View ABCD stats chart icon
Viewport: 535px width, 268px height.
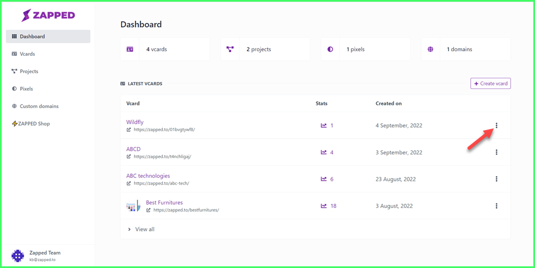coord(324,153)
